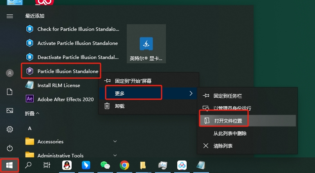Open QQ penguin taskbar icon
The image size is (315, 173).
pos(67,165)
